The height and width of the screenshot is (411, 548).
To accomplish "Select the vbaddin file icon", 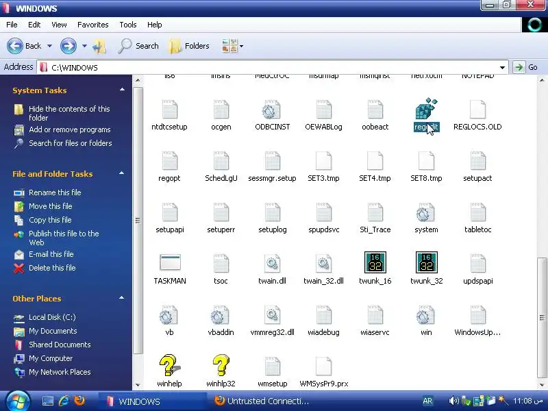I will click(221, 315).
